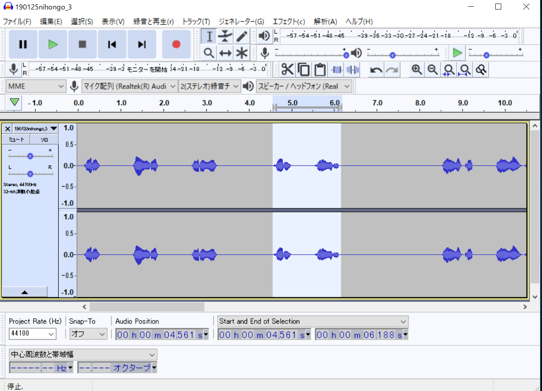Click the track pan L/R slider knob
Image resolution: width=542 pixels, height=391 pixels.
click(x=30, y=173)
